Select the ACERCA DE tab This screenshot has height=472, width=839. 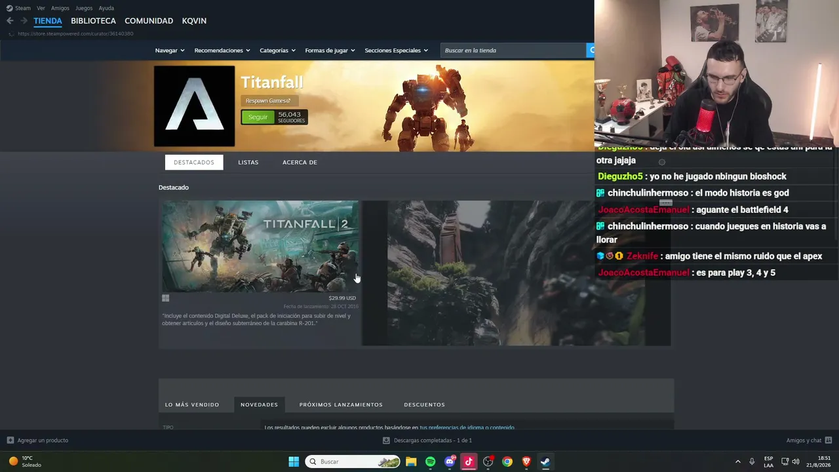[x=300, y=163]
